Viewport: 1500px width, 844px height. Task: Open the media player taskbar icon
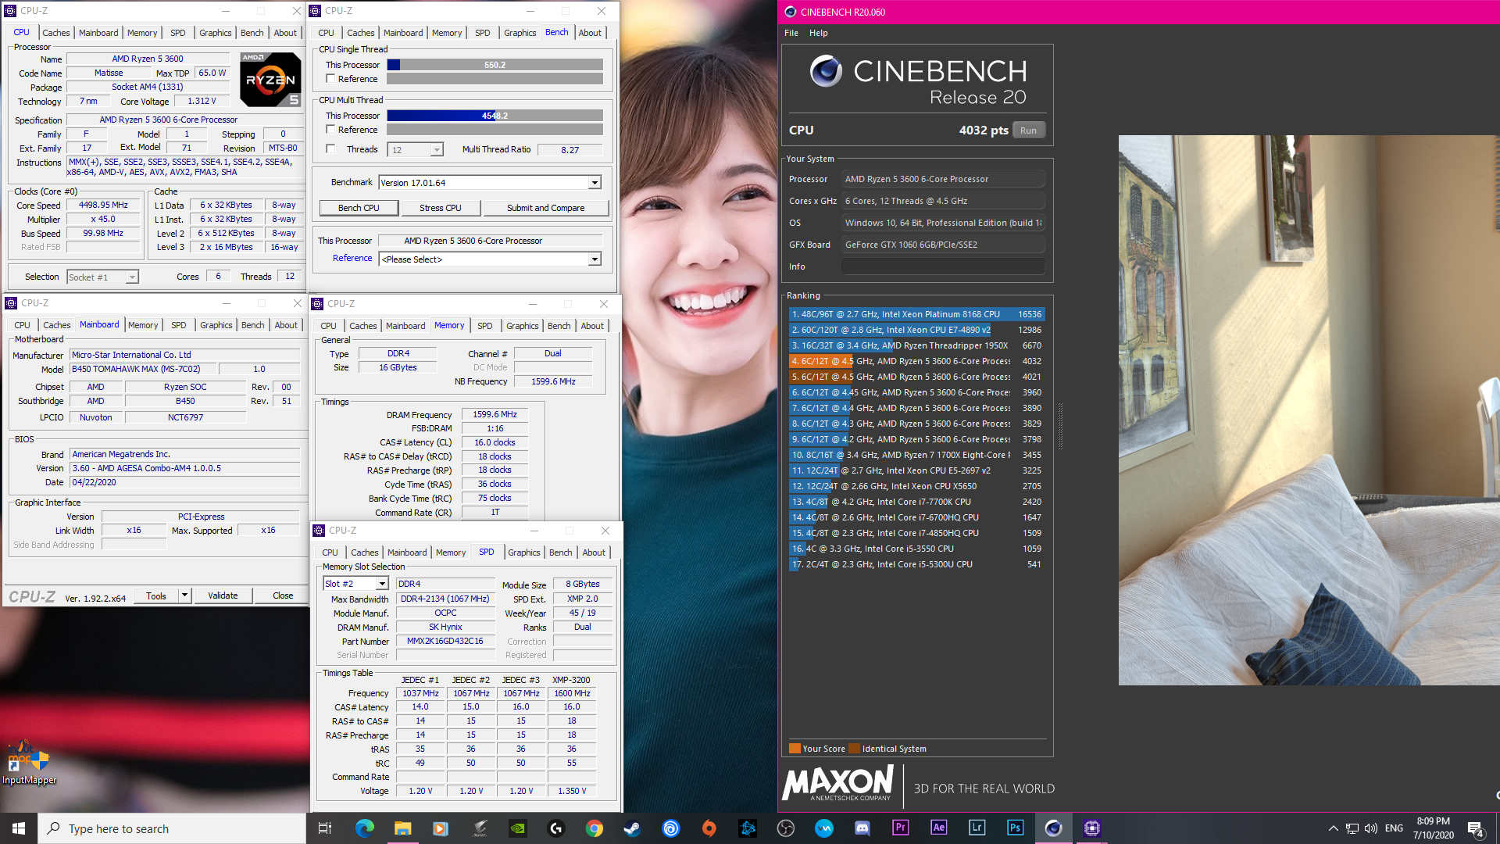pos(441,828)
